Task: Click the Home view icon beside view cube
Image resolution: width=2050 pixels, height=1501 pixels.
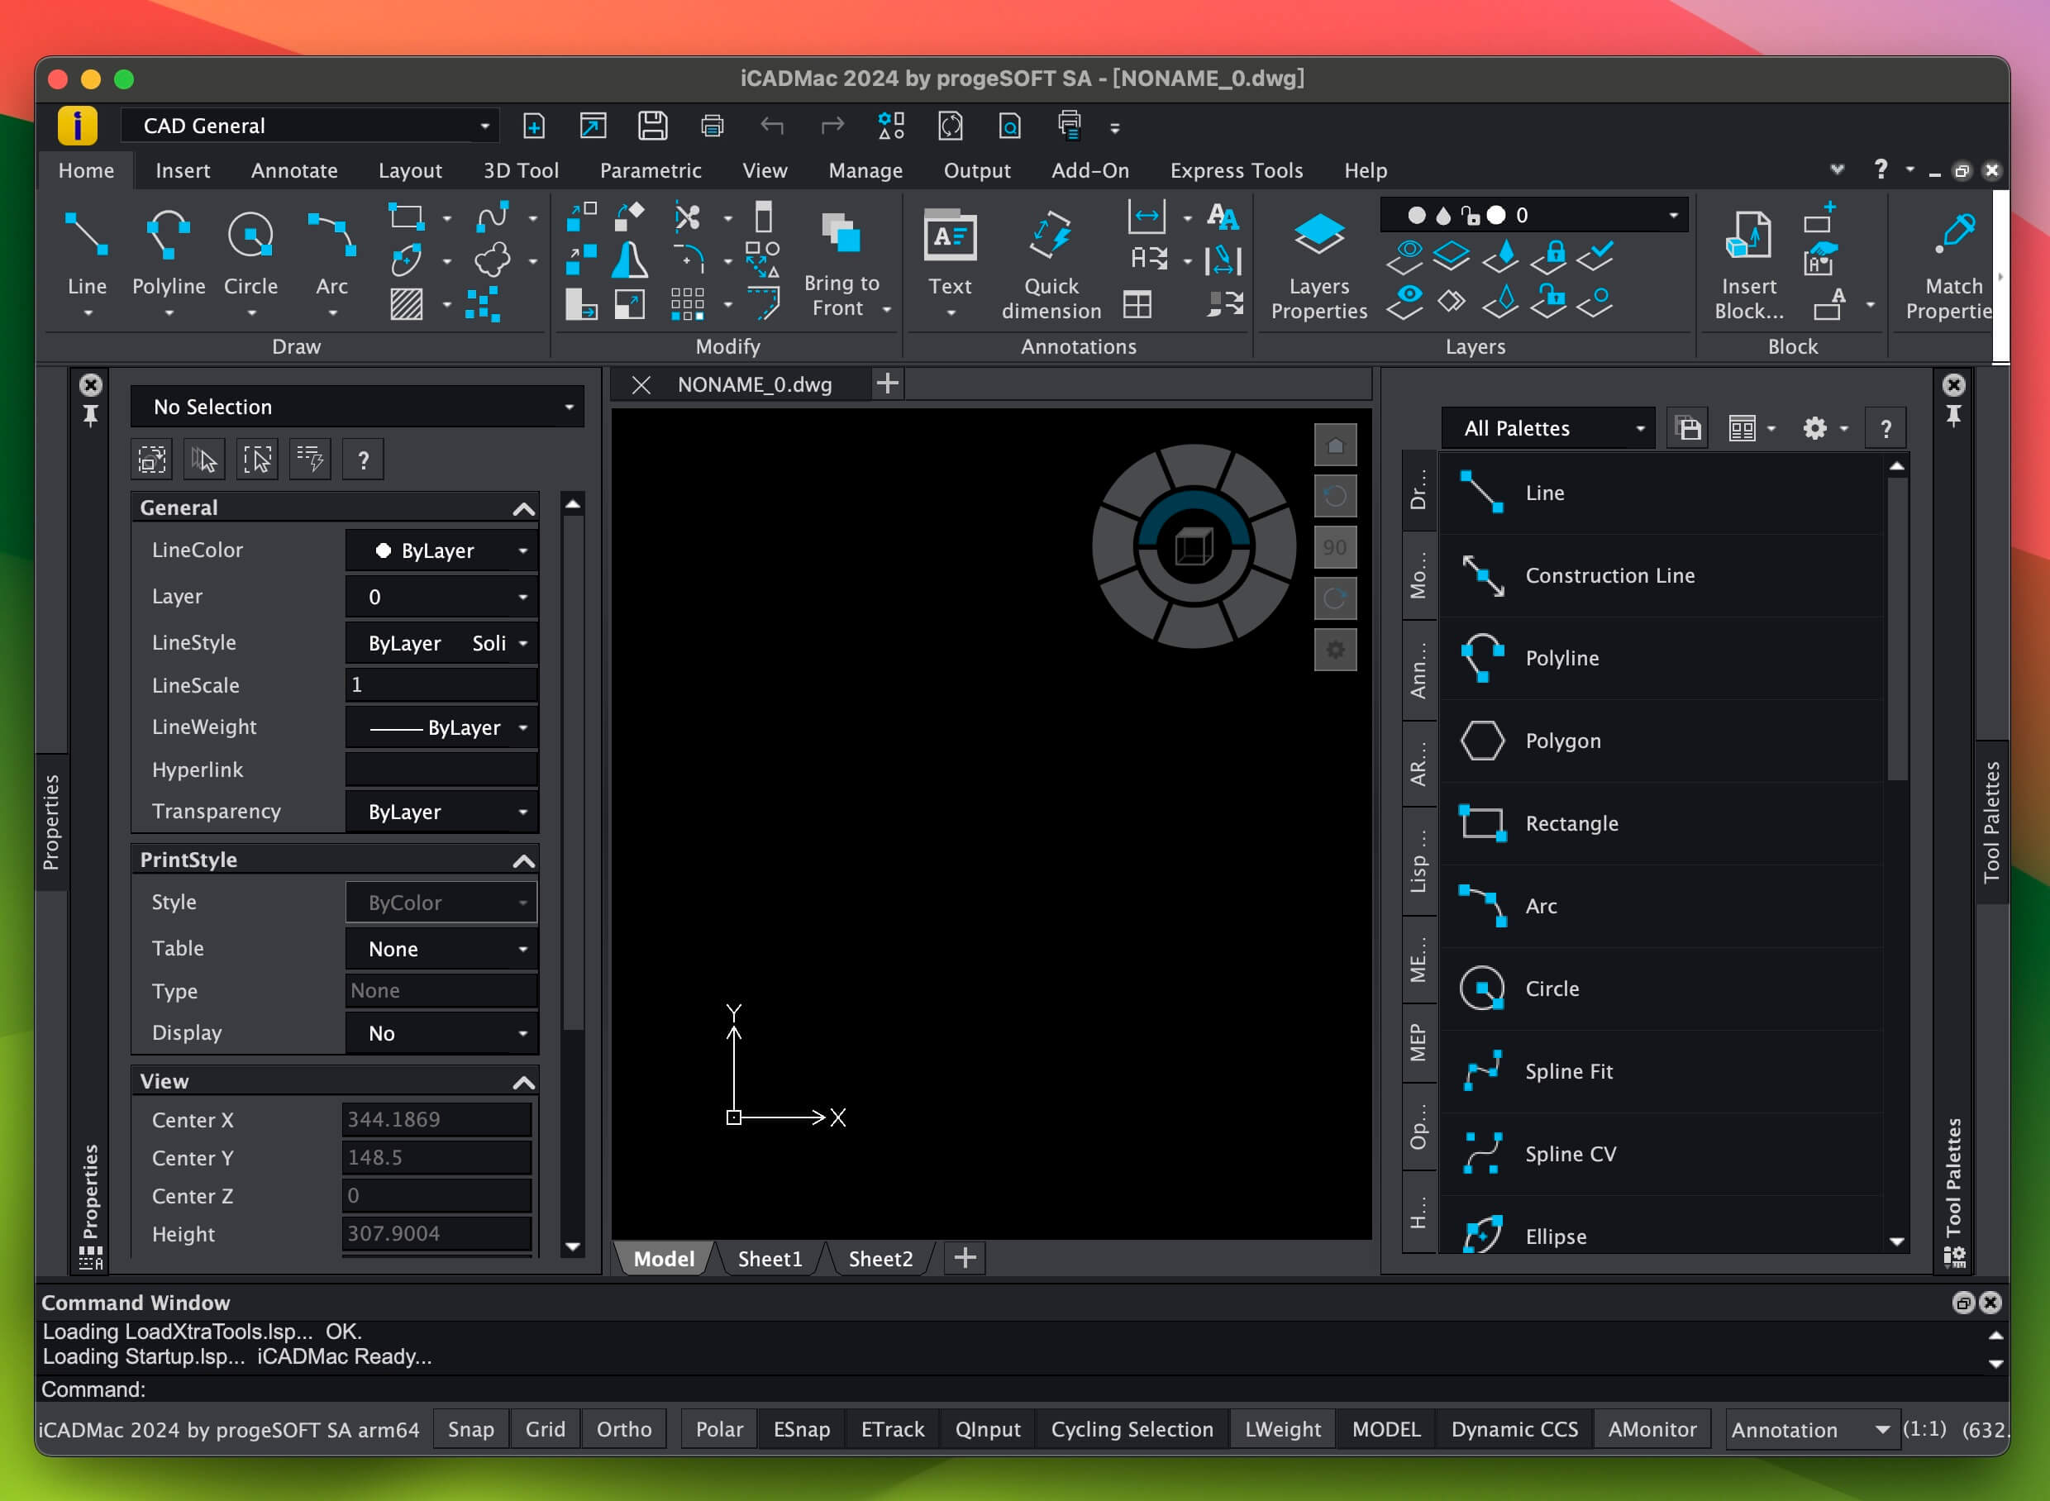Action: 1335,446
